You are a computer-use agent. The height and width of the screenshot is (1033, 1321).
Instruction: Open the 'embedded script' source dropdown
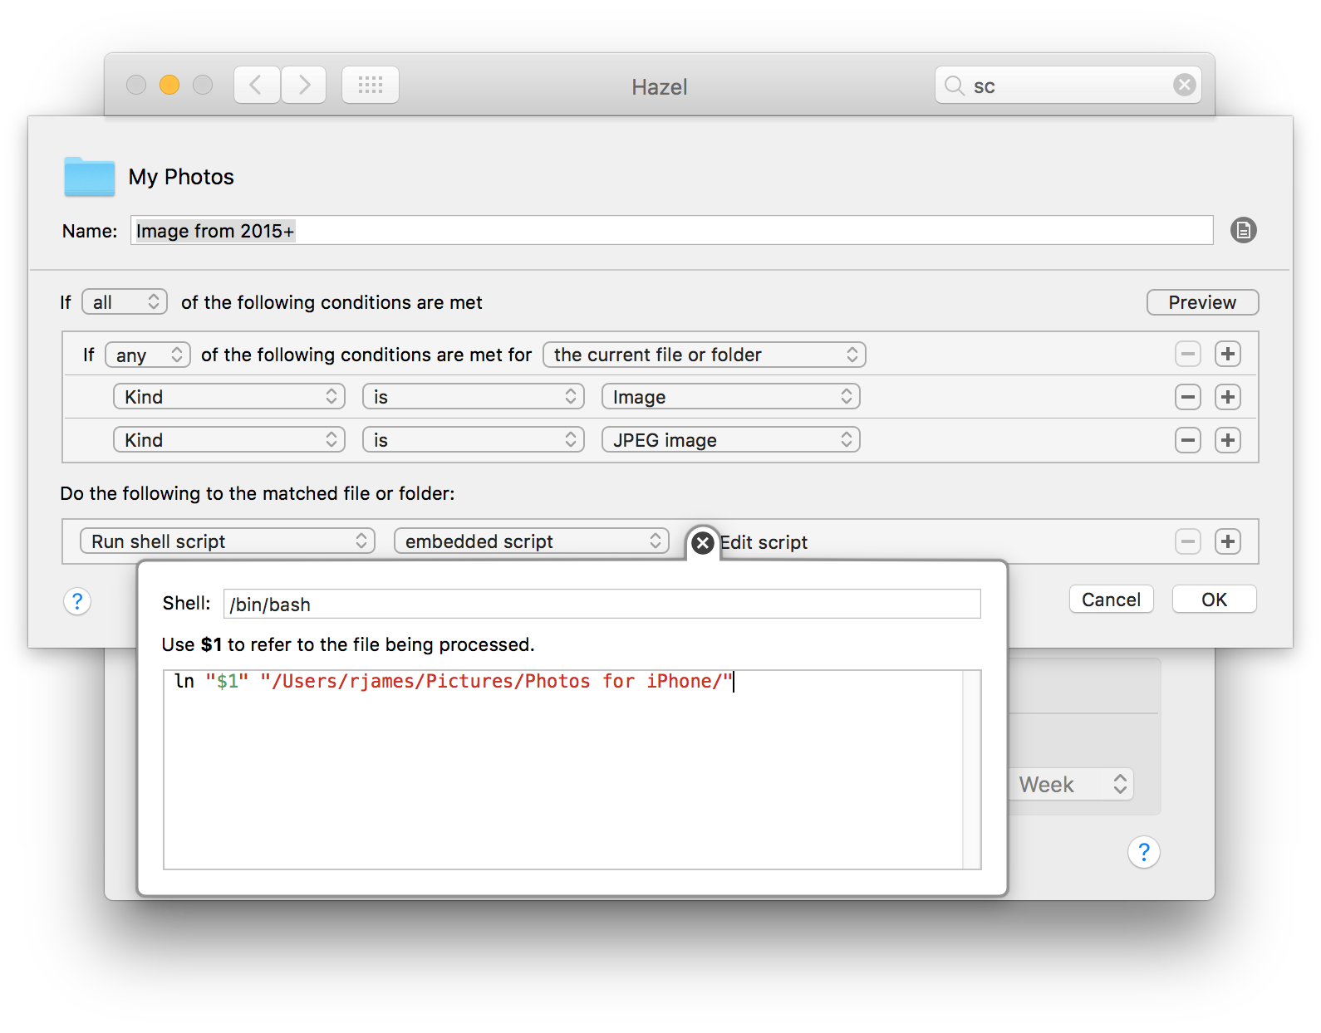(531, 541)
